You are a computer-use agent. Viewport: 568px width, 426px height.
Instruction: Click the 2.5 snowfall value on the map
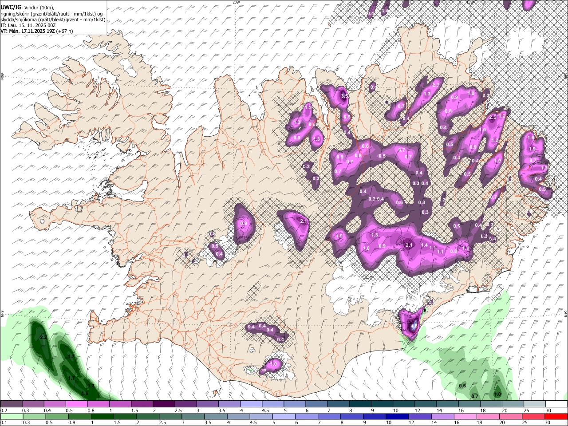click(x=492, y=118)
